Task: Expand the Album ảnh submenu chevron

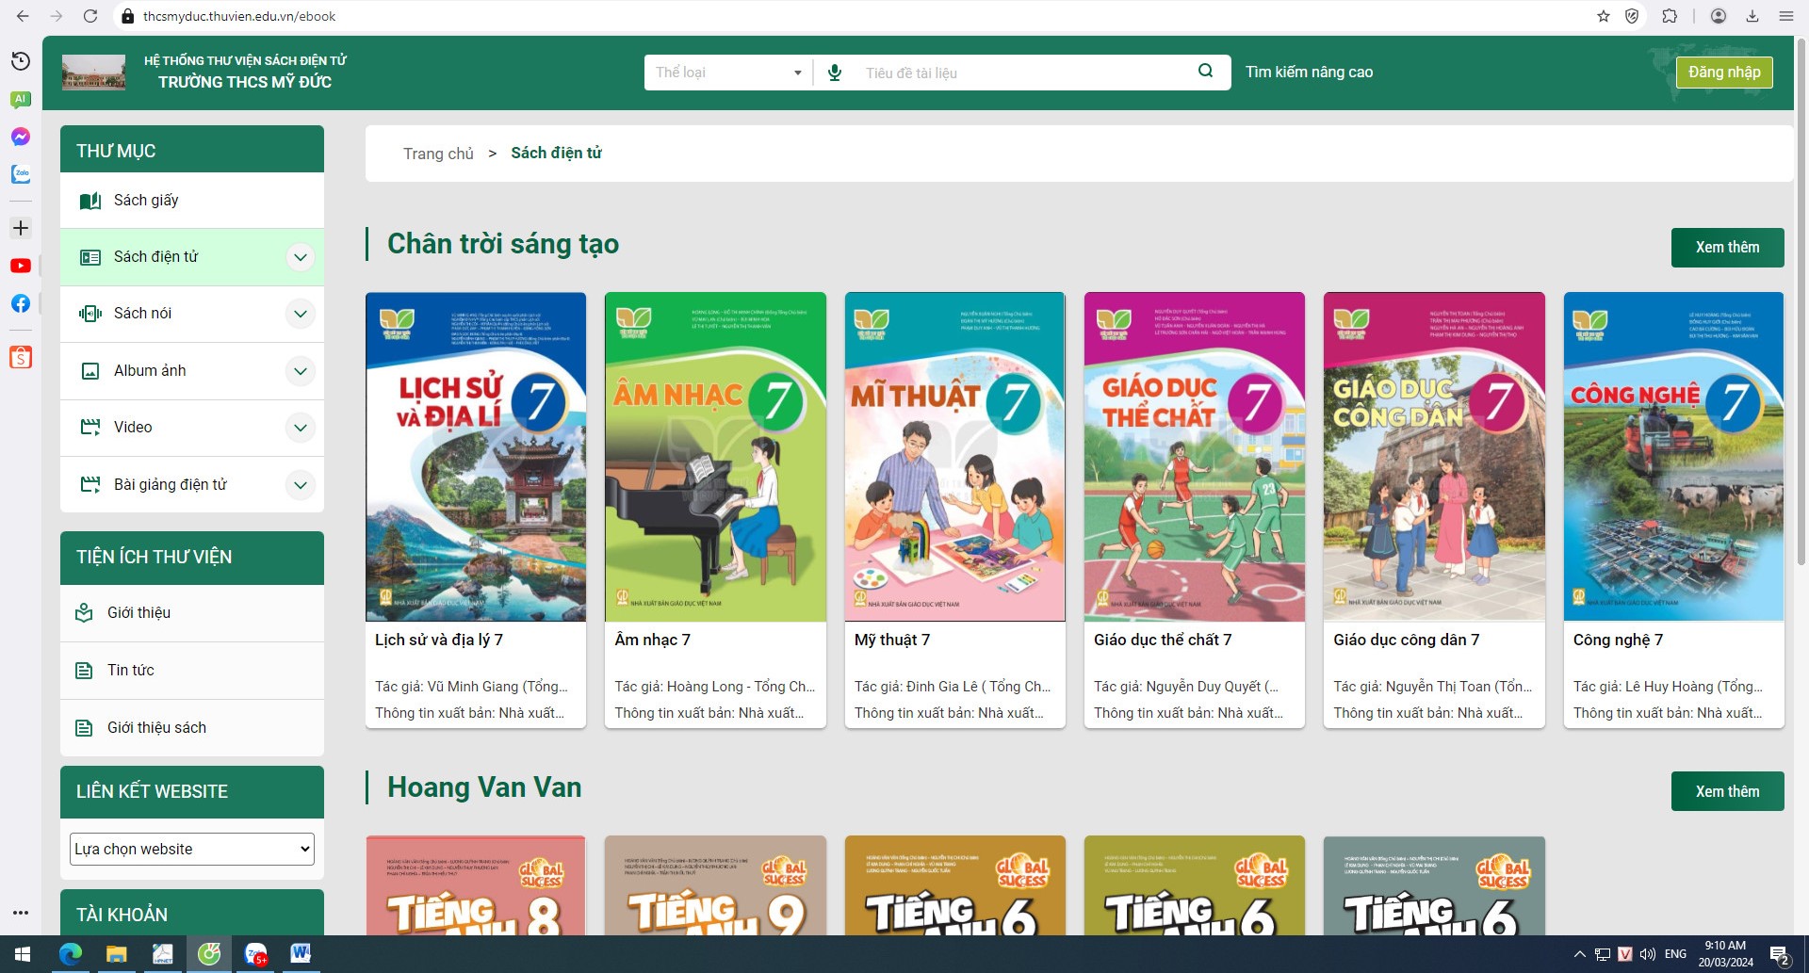Action: point(300,371)
